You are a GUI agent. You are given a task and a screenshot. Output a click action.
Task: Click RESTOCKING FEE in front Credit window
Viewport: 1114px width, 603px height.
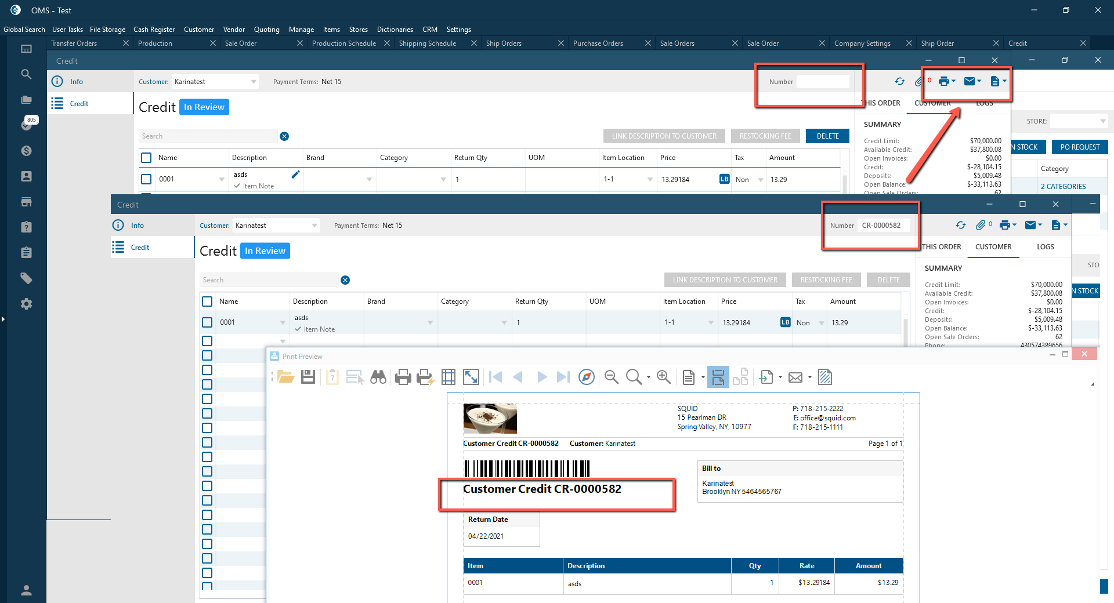click(x=826, y=280)
